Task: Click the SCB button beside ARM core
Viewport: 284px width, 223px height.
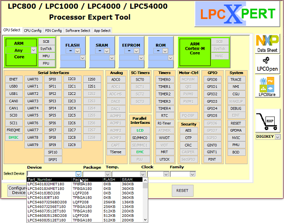Action: click(46, 42)
